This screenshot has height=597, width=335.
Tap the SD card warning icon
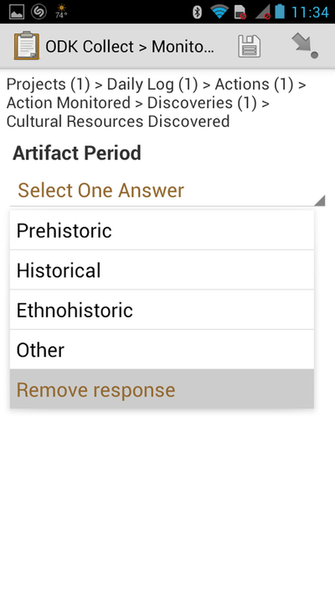coord(240,13)
